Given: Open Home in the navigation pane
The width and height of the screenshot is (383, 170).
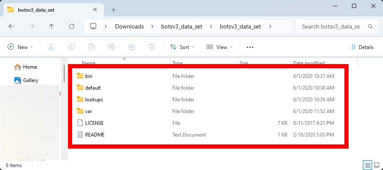Looking at the screenshot, I should [x=26, y=67].
